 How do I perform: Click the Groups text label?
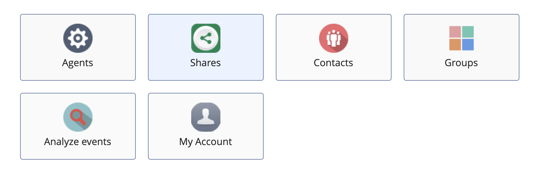461,63
